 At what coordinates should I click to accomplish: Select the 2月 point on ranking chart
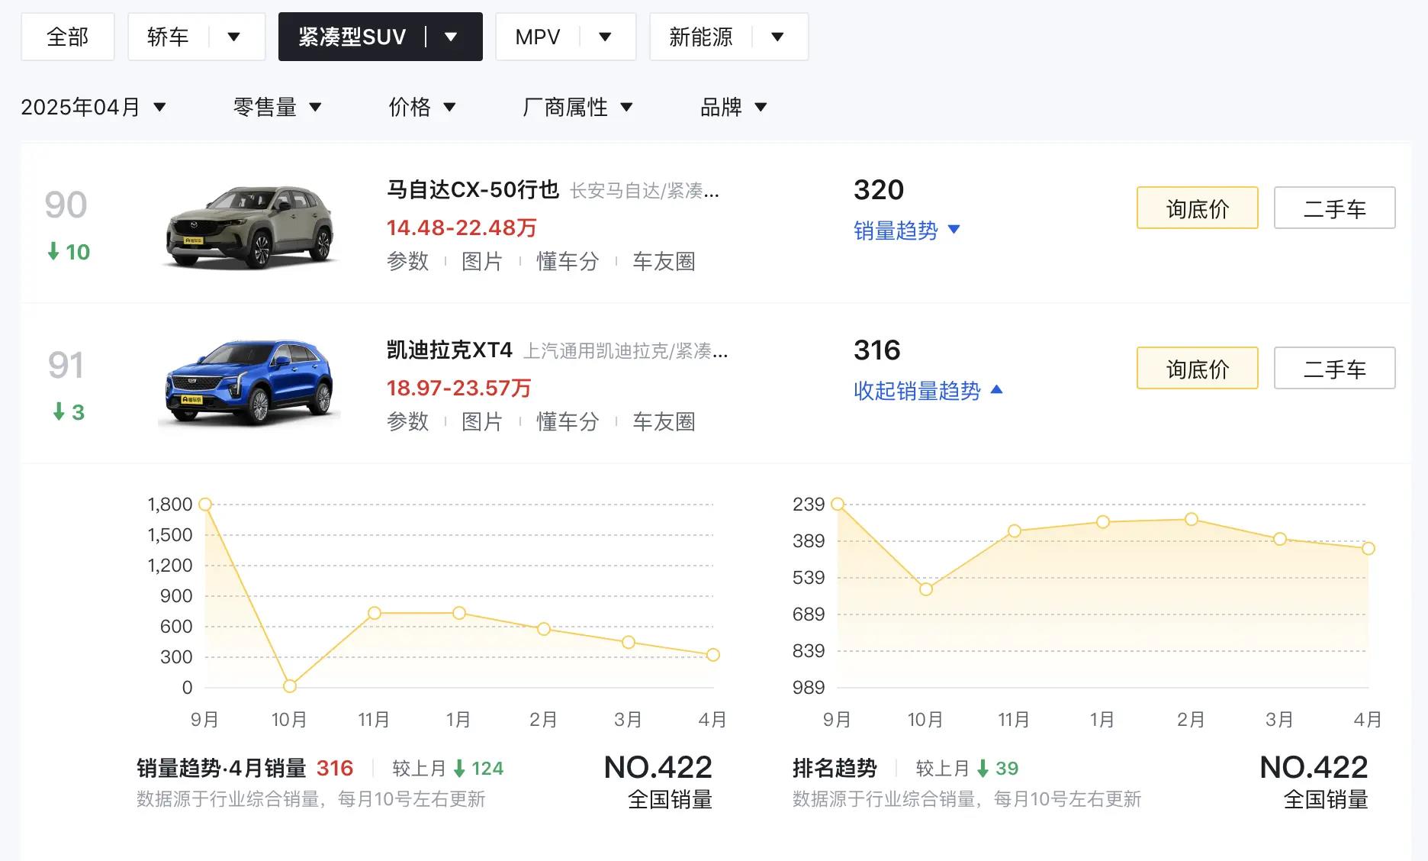coord(1192,519)
